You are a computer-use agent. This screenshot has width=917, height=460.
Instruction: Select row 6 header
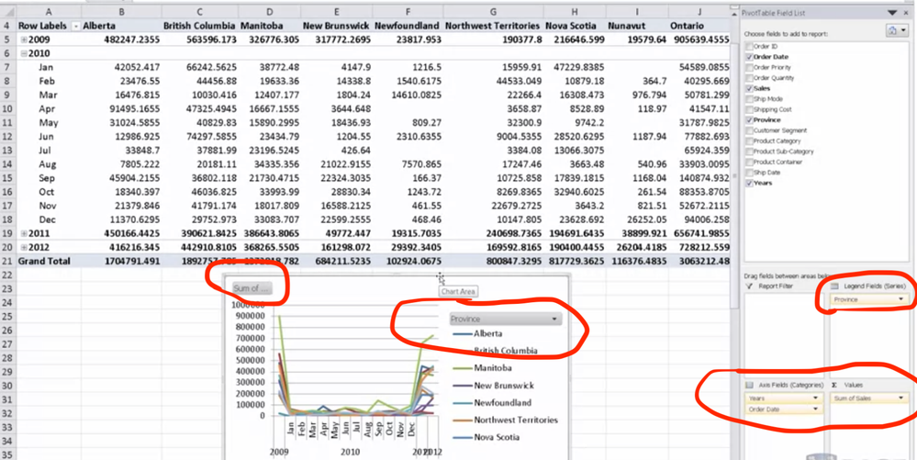click(x=7, y=53)
